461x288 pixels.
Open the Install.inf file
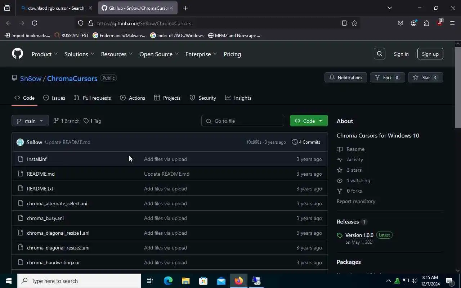pyautogui.click(x=37, y=159)
